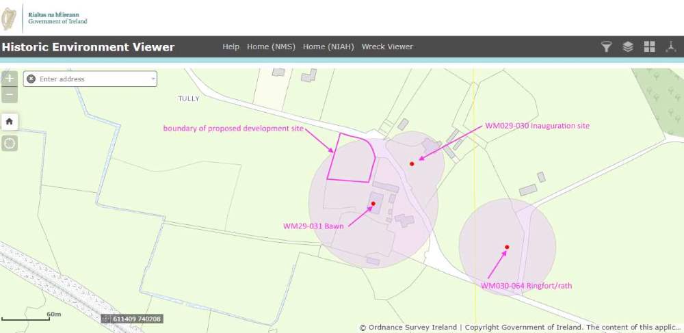Clear the address search with the X icon
This screenshot has height=333, width=684.
(x=31, y=79)
